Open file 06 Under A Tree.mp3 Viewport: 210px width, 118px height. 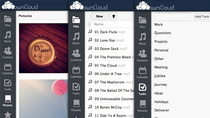coord(112,74)
